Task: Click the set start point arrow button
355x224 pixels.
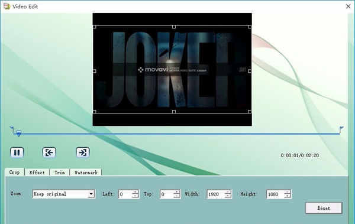Action: coord(49,152)
